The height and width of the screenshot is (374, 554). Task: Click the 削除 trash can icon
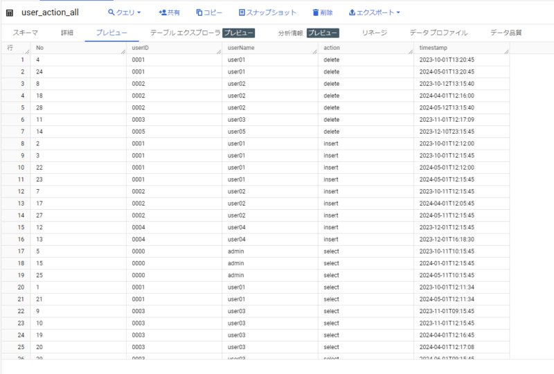[316, 12]
